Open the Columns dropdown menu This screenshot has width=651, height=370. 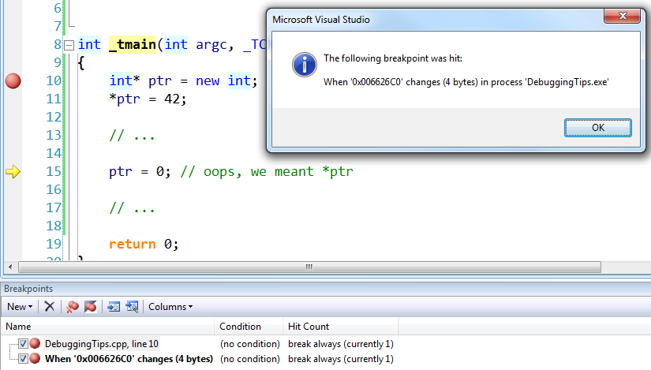(170, 306)
